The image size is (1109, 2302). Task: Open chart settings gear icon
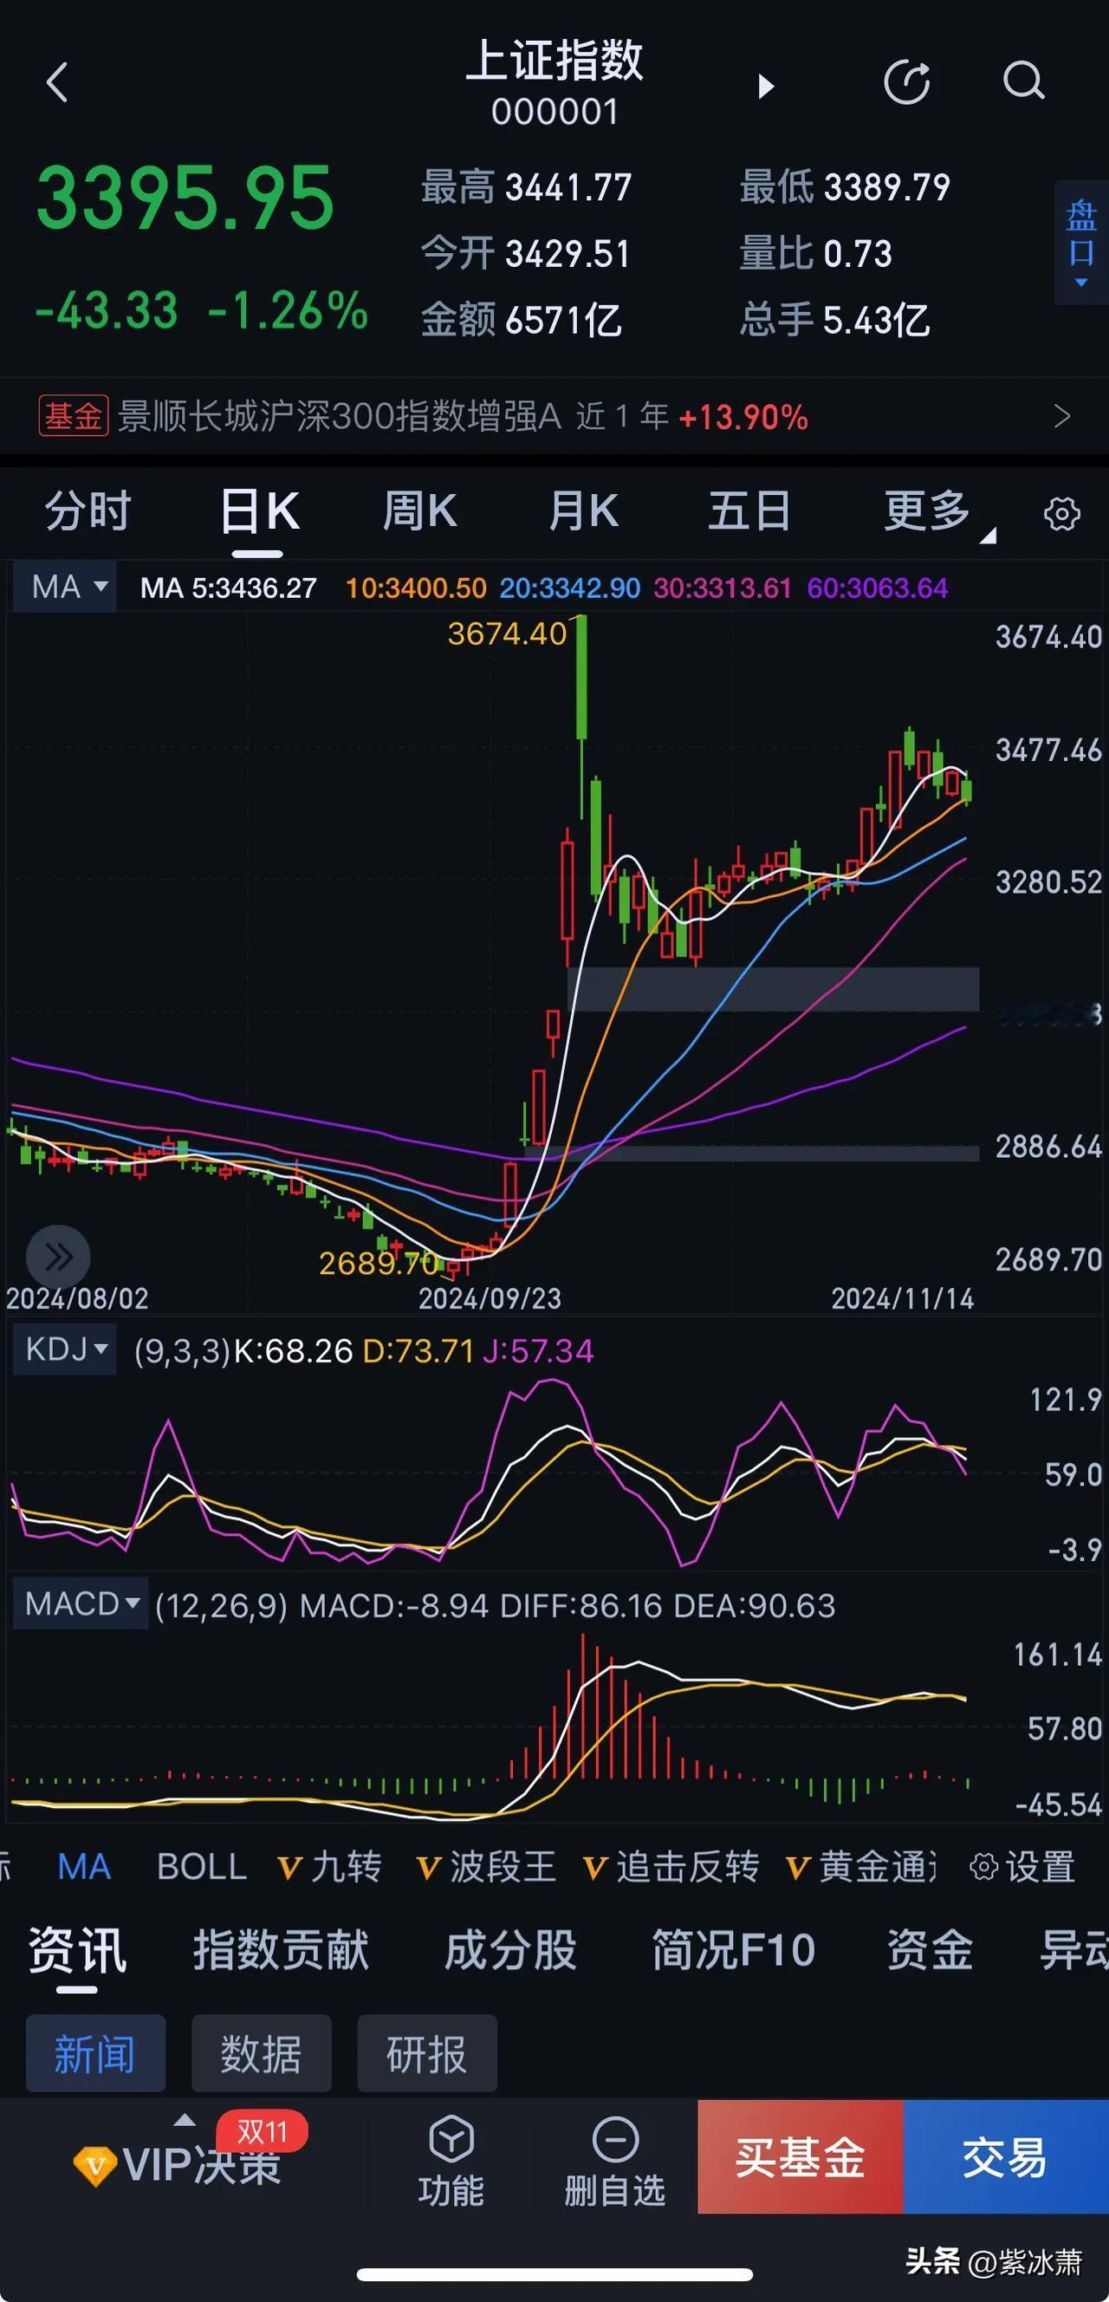pyautogui.click(x=1061, y=514)
